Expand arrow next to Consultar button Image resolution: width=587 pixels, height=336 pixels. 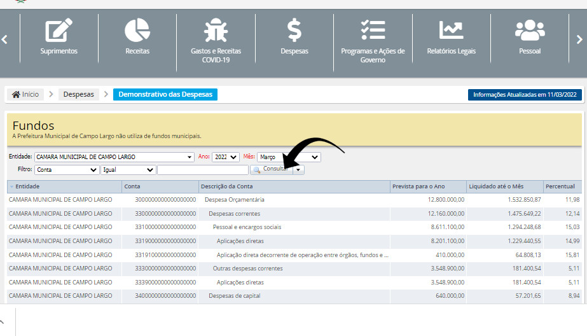(x=299, y=170)
